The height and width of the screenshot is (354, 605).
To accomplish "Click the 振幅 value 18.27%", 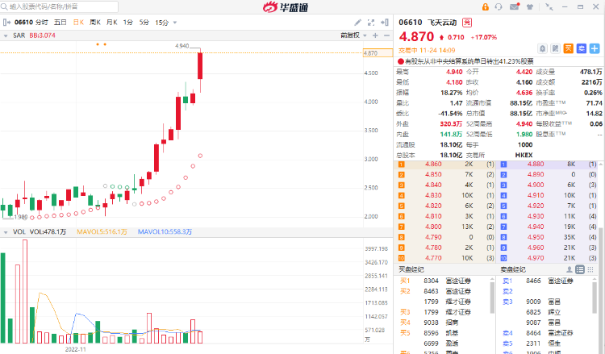I will tap(452, 93).
